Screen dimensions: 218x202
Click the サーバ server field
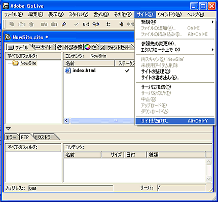coord(181,188)
